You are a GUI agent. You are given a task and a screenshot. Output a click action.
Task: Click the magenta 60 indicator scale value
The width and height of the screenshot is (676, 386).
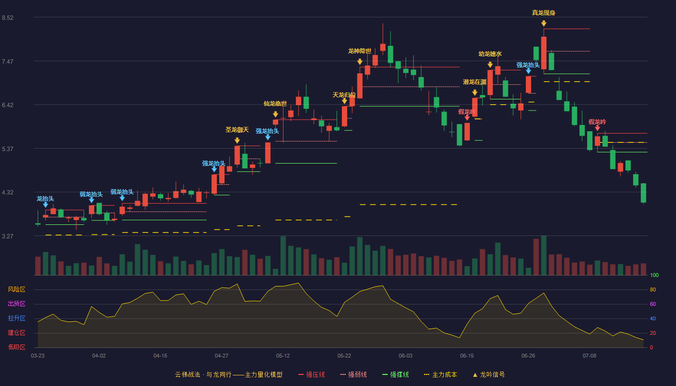653,304
